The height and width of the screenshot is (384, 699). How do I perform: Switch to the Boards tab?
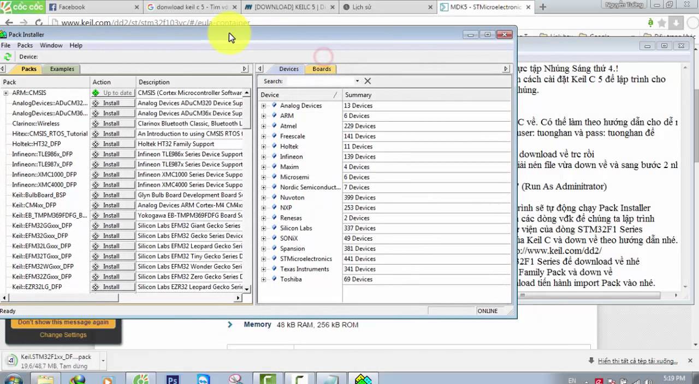(x=322, y=69)
